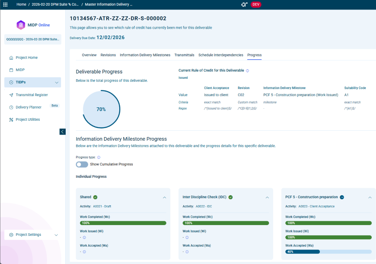Click info icon under Shared Work Accepted

tap(84, 252)
